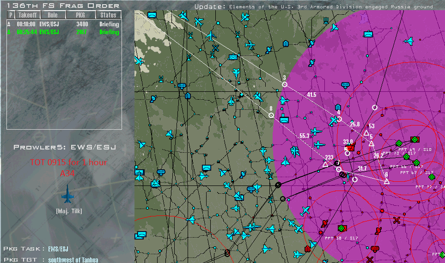Click the PPT 70 / S17 label

pyautogui.click(x=399, y=153)
